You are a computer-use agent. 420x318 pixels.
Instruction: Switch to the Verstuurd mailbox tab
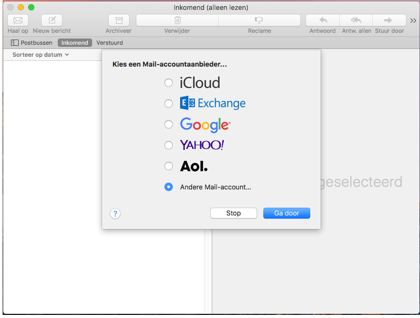coord(109,43)
